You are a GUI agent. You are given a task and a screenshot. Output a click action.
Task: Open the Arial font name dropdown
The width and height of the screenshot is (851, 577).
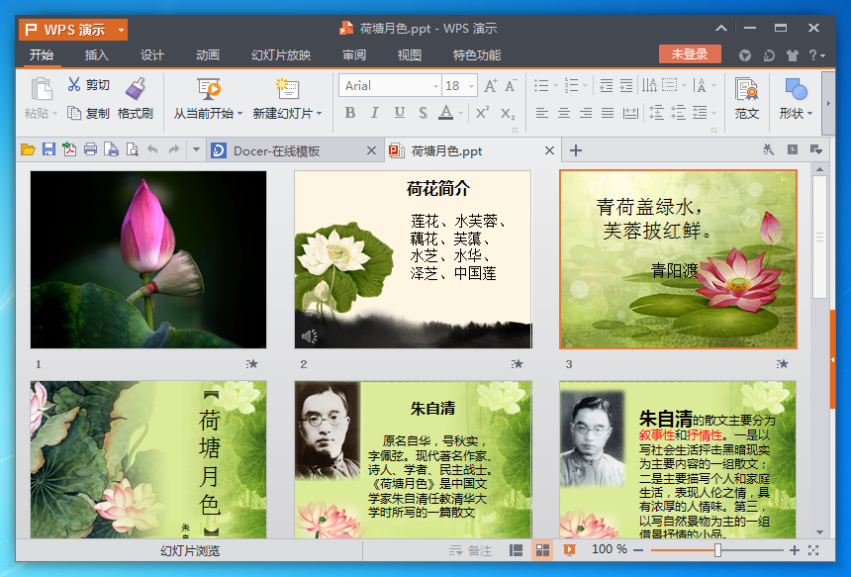(435, 86)
